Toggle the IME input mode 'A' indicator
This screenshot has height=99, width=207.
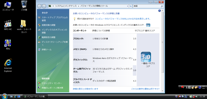click(x=187, y=87)
